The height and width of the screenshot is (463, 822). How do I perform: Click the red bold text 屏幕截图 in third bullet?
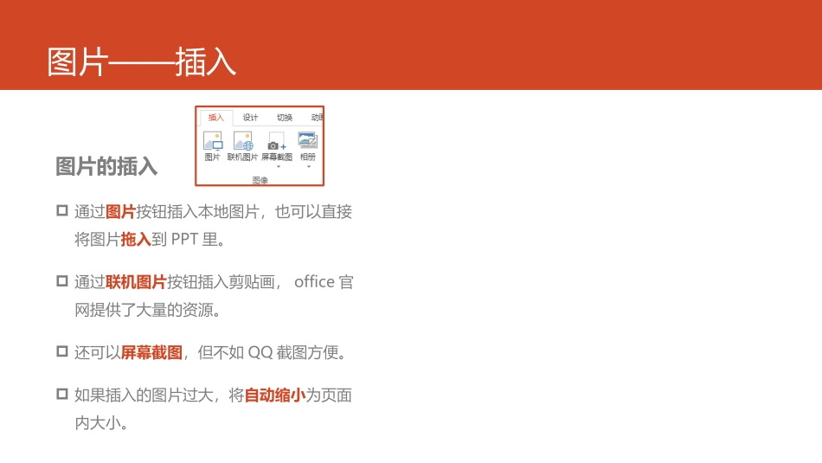151,352
